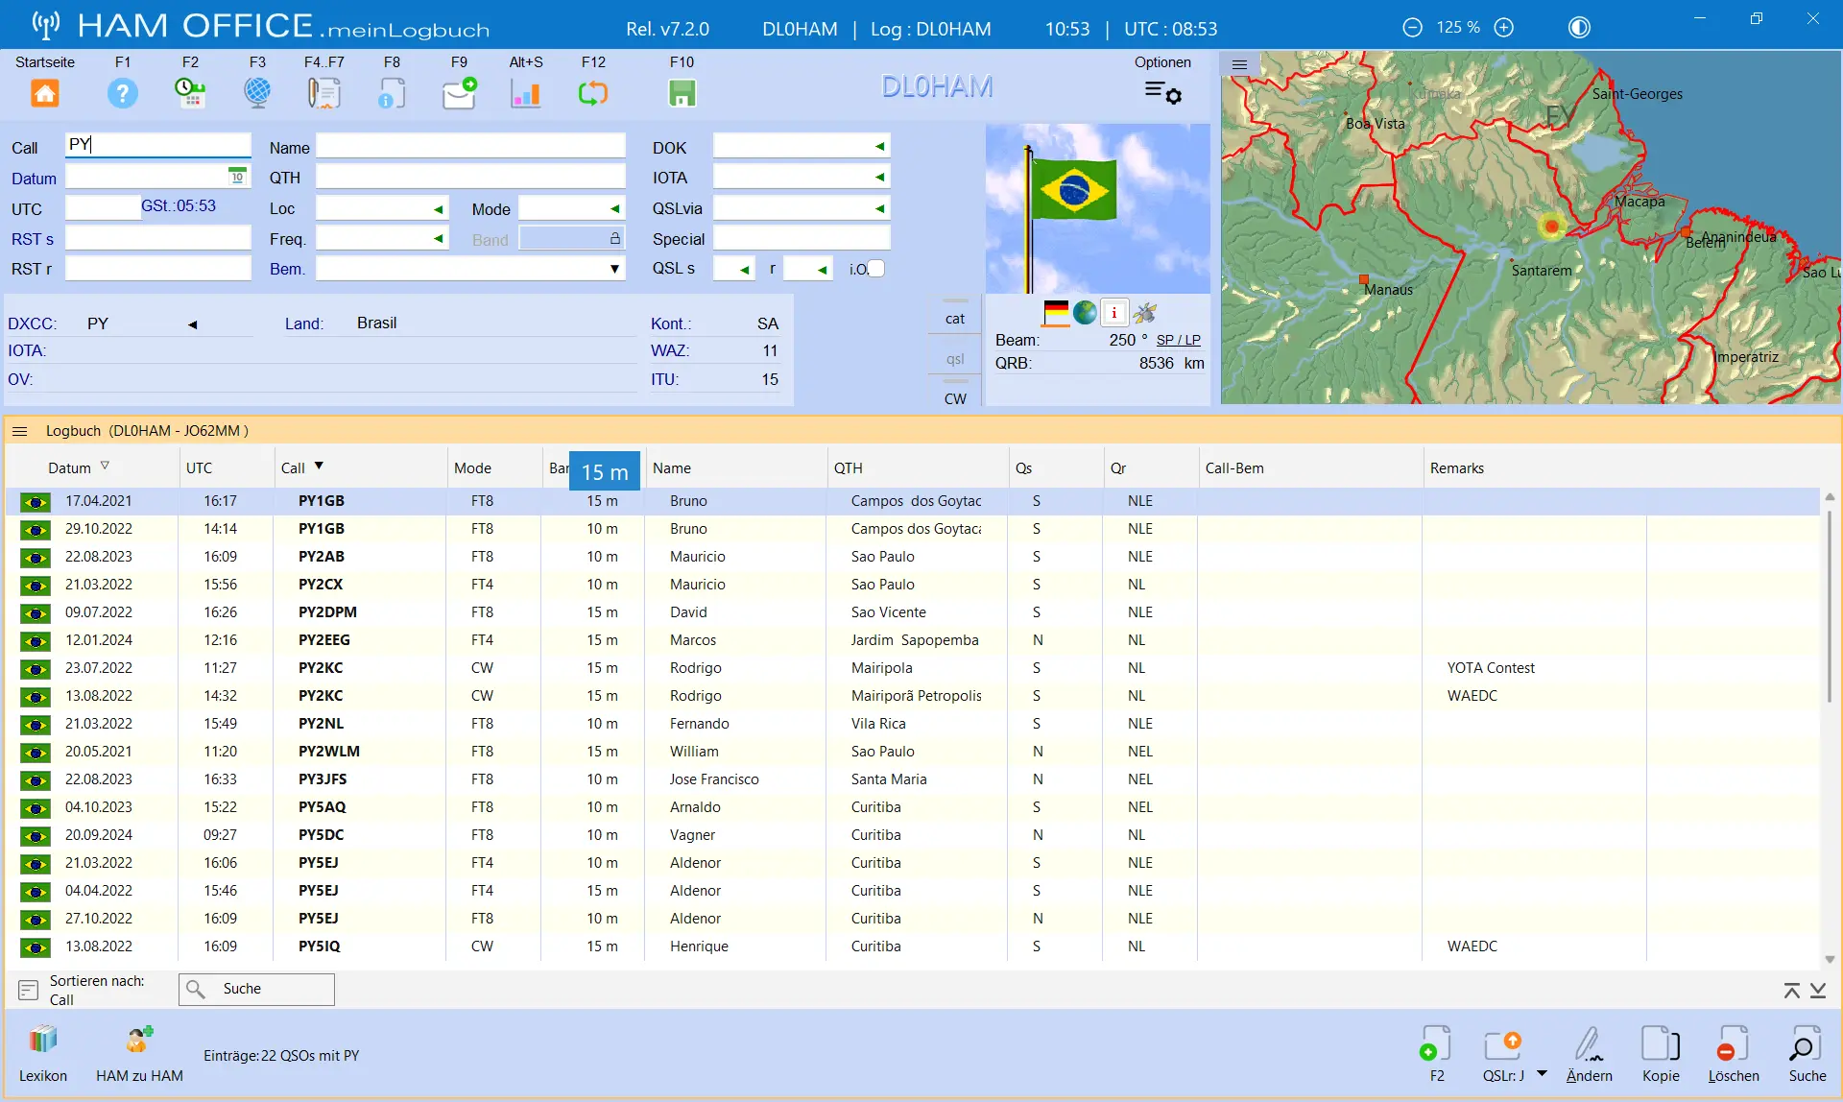
Task: Click the Ändern edit pencil icon
Action: click(x=1589, y=1043)
